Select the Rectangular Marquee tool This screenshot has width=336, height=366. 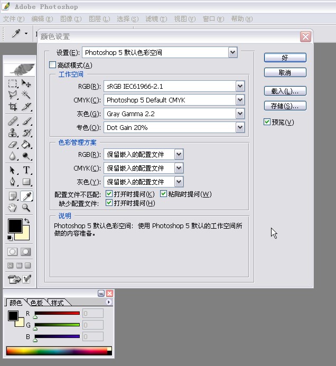click(x=12, y=83)
